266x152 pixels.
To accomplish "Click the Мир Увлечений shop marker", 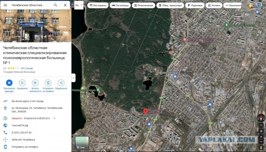I will point(149,125).
